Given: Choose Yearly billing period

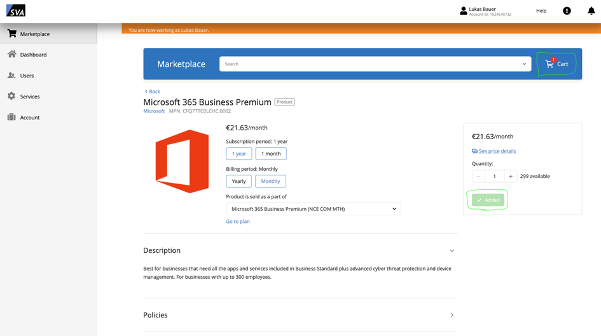Looking at the screenshot, I should [238, 181].
